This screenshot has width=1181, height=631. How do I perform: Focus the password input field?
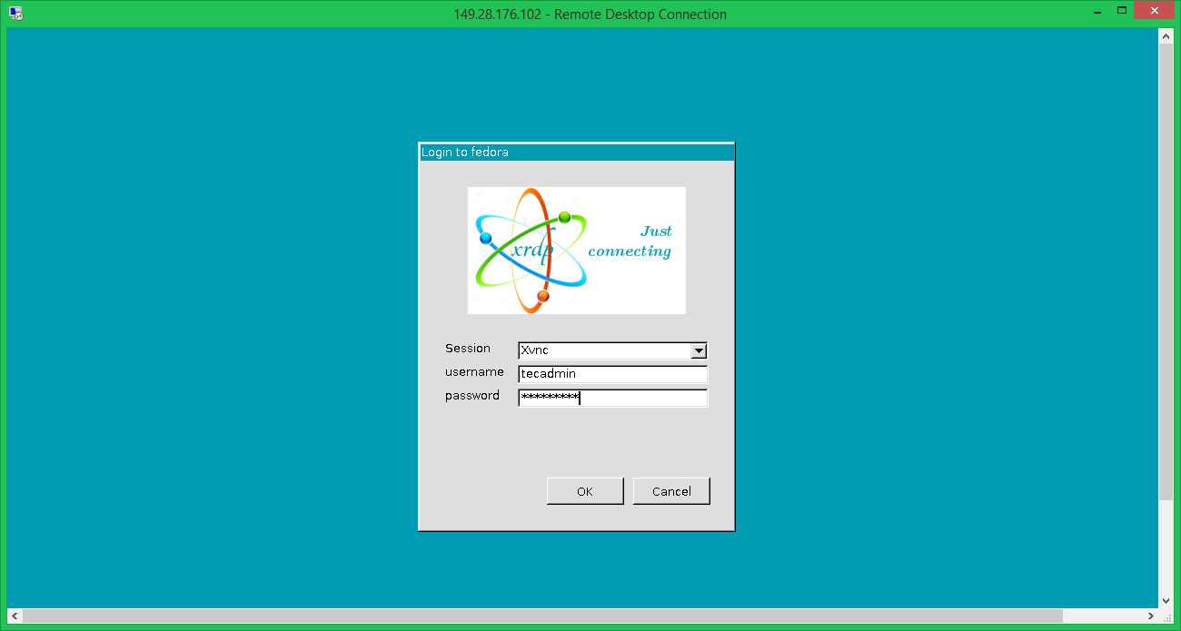[x=612, y=398]
